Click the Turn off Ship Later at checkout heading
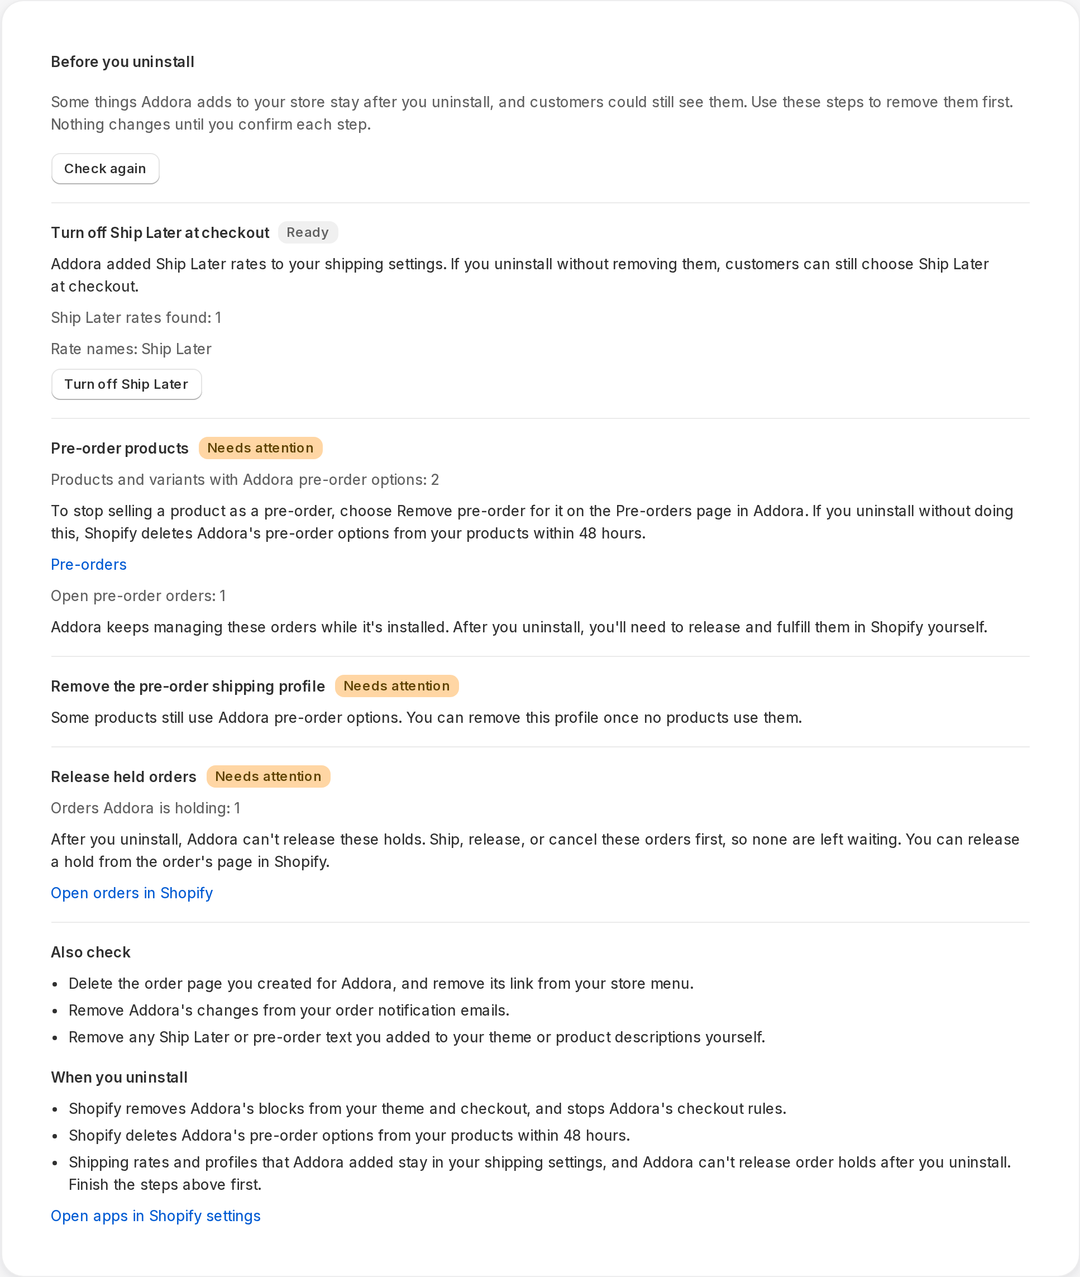This screenshot has width=1080, height=1277. (x=160, y=233)
